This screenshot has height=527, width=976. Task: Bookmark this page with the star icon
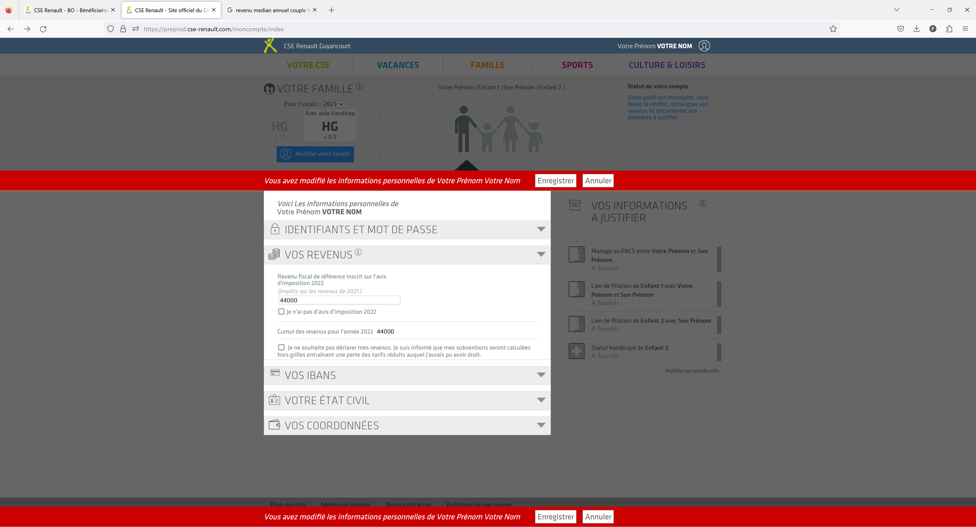(833, 29)
